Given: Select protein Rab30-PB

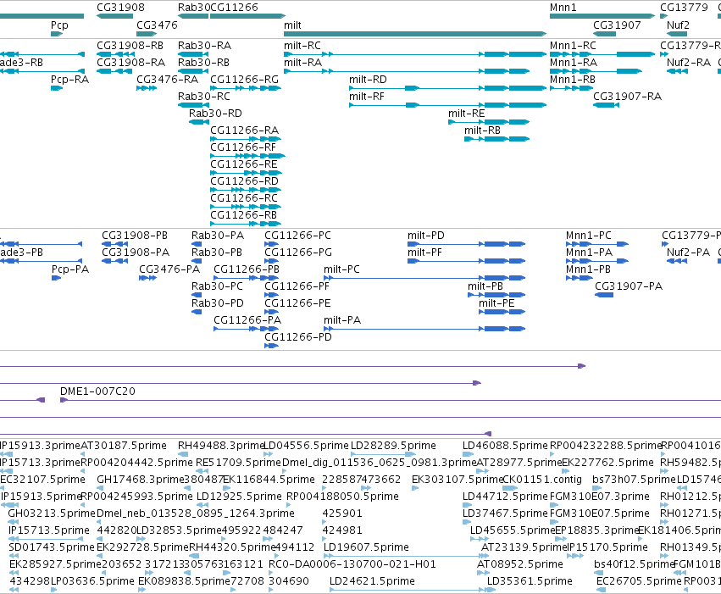Looking at the screenshot, I should (217, 253).
